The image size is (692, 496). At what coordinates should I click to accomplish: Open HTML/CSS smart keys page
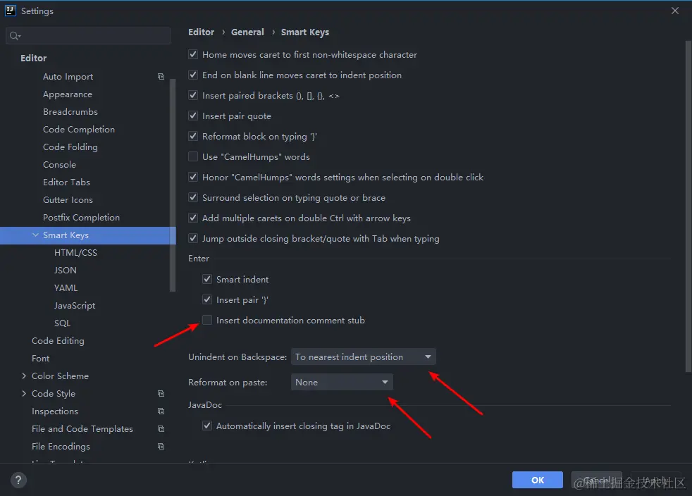click(75, 252)
